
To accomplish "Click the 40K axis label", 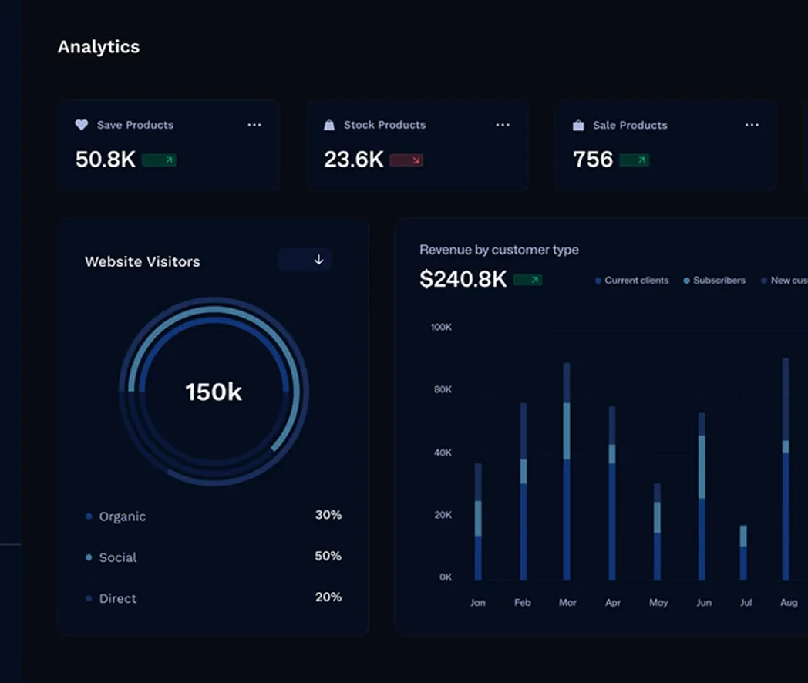I will click(x=443, y=453).
